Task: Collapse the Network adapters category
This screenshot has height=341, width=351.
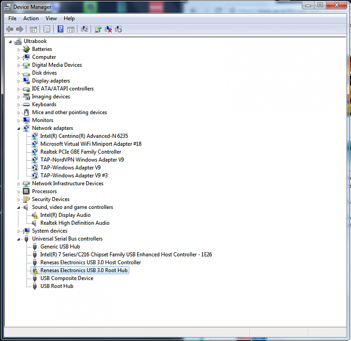Action: (x=19, y=128)
